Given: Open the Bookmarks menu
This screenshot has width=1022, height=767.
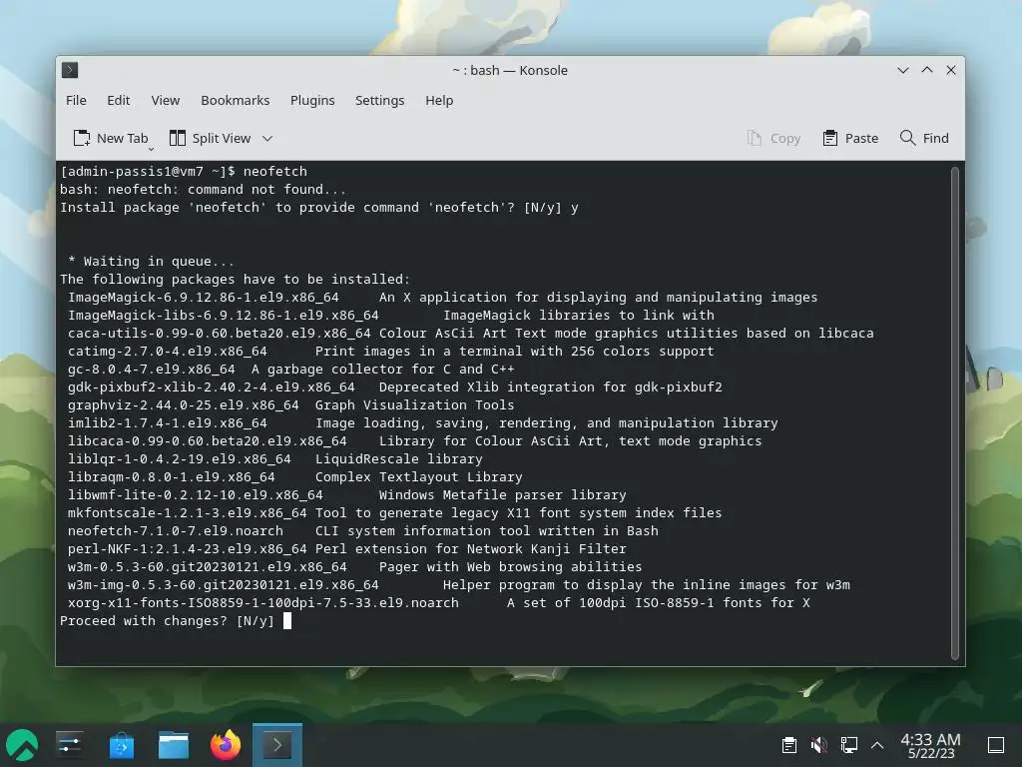Looking at the screenshot, I should [x=235, y=101].
